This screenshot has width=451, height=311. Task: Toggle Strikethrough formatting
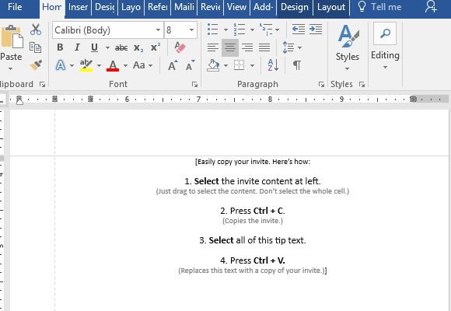click(x=121, y=47)
